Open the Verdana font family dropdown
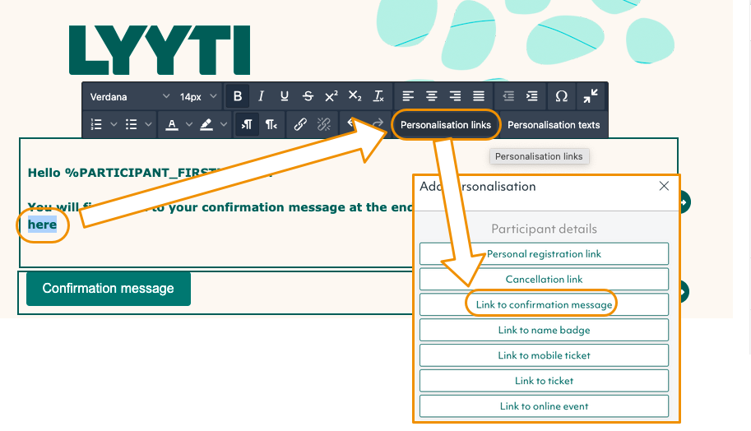This screenshot has width=751, height=431. [130, 96]
